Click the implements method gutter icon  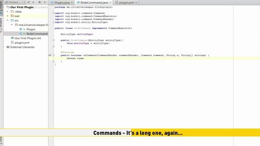coord(50,55)
